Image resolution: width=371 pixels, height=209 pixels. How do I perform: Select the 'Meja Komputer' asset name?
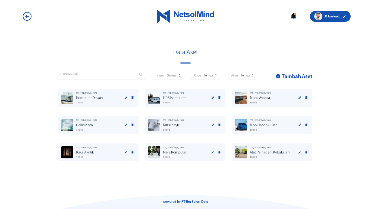[x=175, y=152]
